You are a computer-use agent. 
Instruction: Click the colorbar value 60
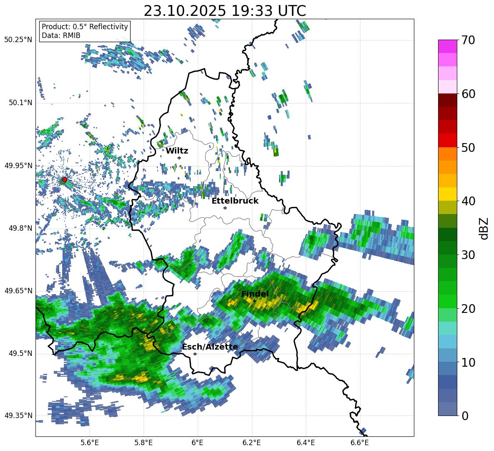[468, 93]
